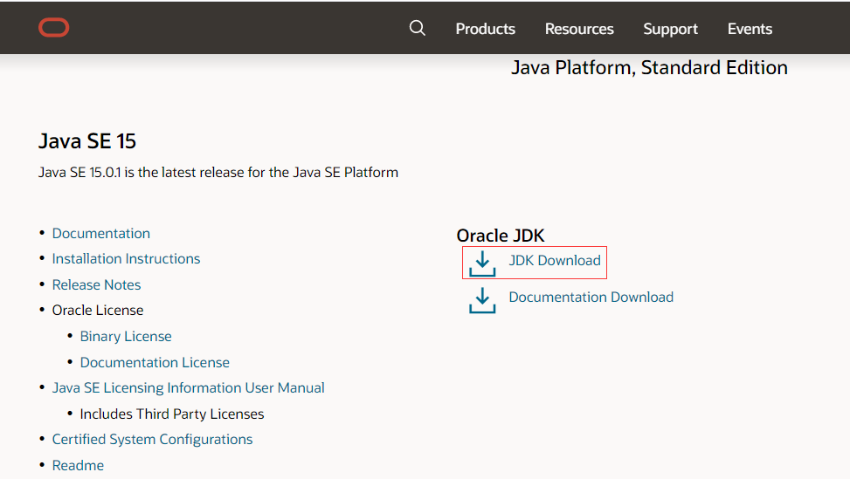This screenshot has height=479, width=850.
Task: Open the Readme link
Action: pos(78,465)
